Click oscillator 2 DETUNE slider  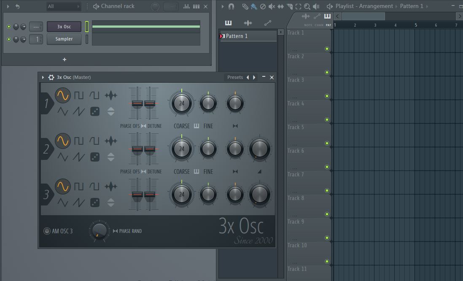[150, 149]
